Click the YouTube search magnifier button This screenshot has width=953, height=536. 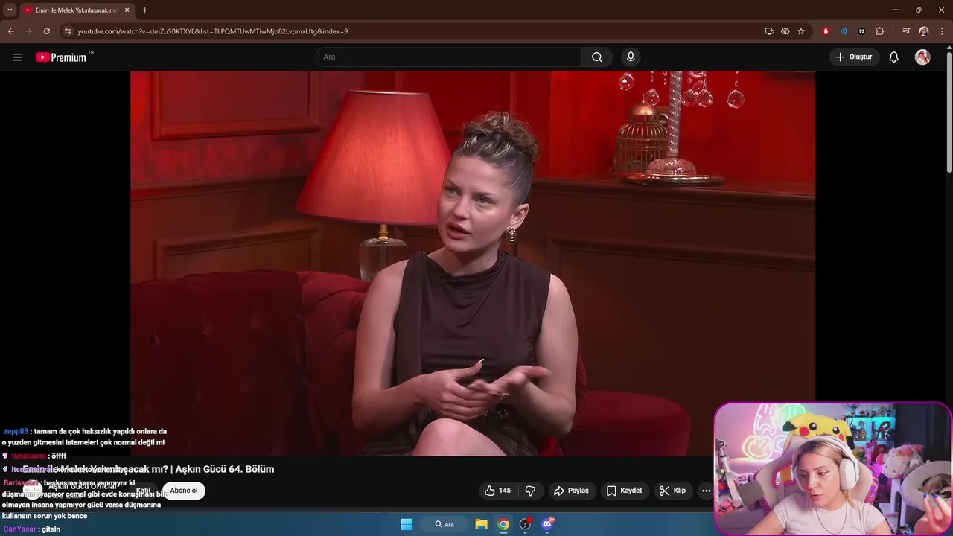[597, 57]
